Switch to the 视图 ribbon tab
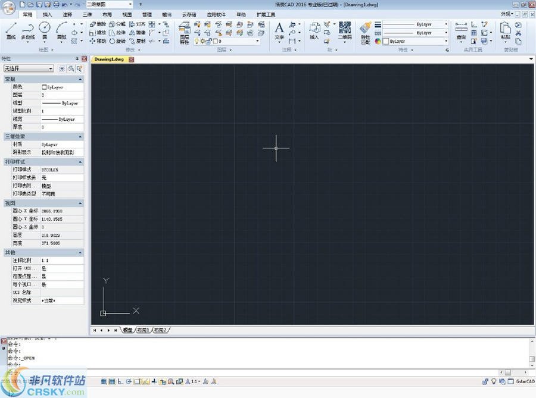Viewport: 536px width, 398px height. (127, 15)
